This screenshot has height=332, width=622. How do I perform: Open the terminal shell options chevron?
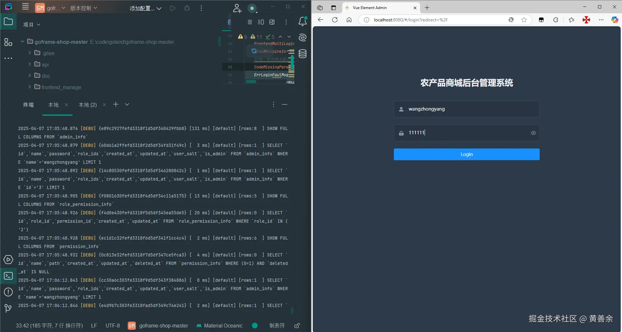[127, 104]
